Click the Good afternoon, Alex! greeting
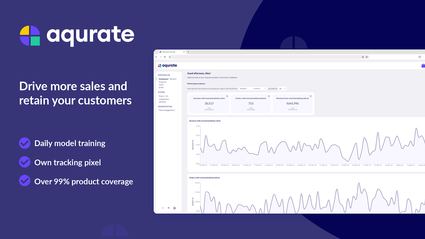 [x=199, y=73]
